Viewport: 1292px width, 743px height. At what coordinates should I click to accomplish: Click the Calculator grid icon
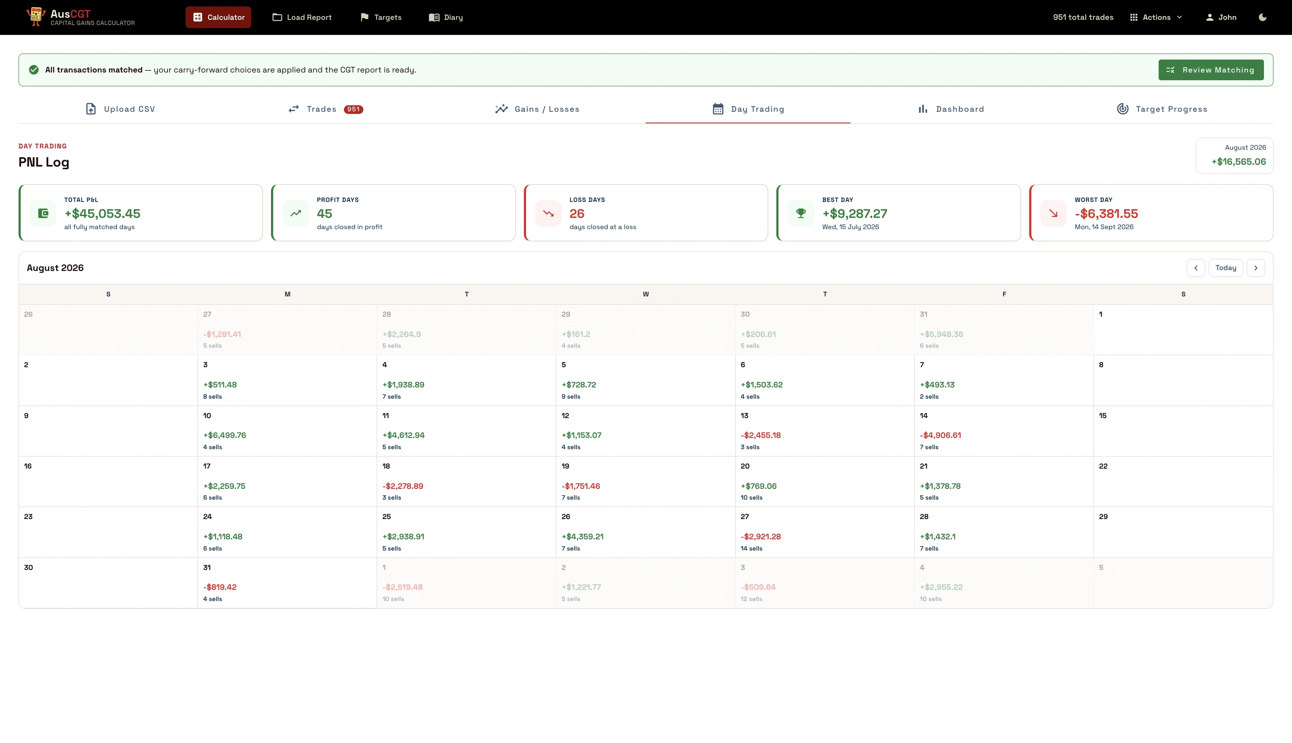198,17
